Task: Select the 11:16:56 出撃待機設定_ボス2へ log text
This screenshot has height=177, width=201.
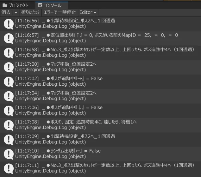Action: click(65, 21)
